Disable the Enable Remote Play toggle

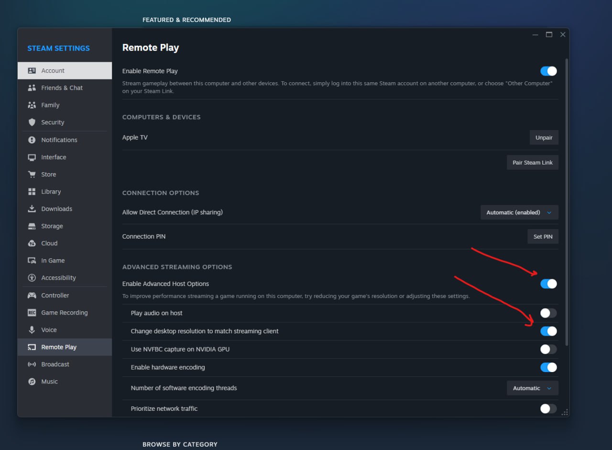548,71
